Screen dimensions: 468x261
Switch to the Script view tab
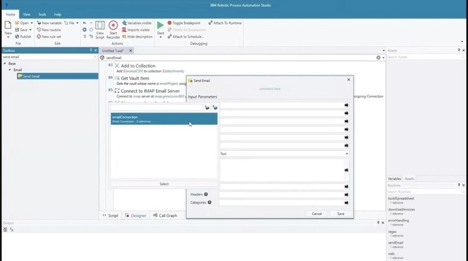[110, 216]
